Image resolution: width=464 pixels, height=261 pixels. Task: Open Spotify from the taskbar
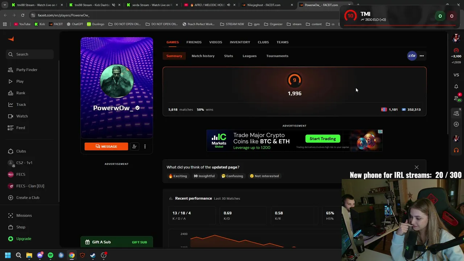pos(50,255)
